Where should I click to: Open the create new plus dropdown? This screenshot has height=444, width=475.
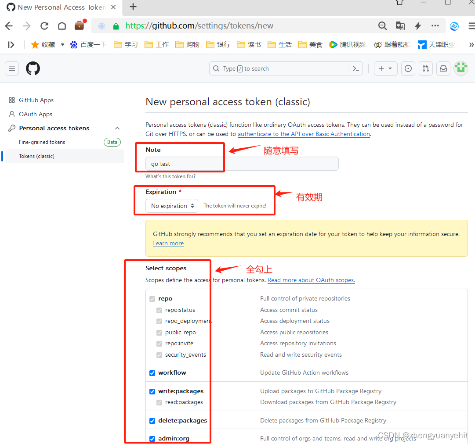385,68
